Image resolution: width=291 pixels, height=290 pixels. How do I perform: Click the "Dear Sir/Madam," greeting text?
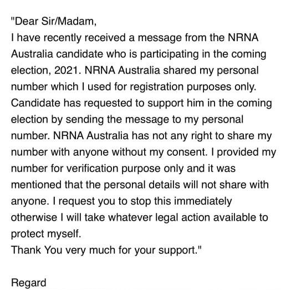[54, 22]
